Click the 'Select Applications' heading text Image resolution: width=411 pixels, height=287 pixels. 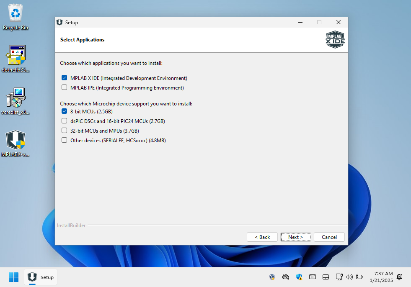82,40
